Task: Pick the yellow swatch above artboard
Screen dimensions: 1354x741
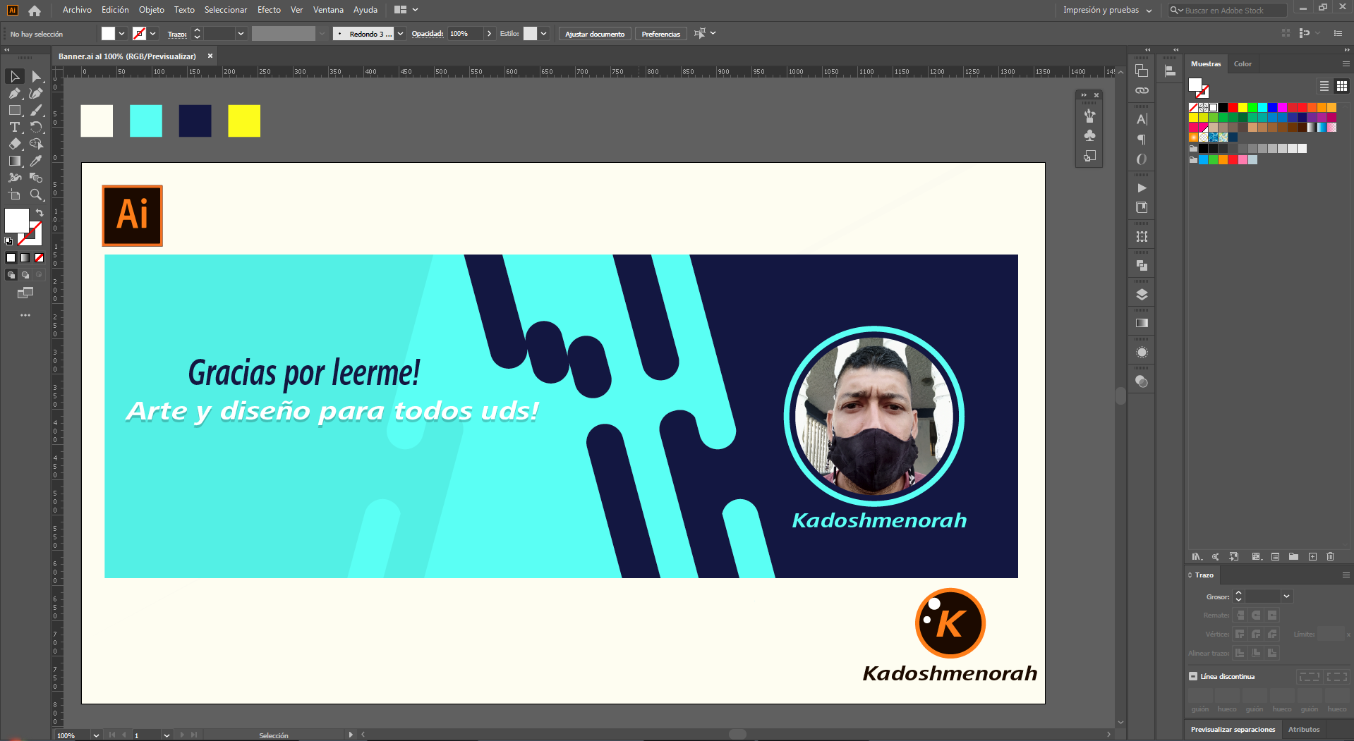Action: (x=244, y=121)
